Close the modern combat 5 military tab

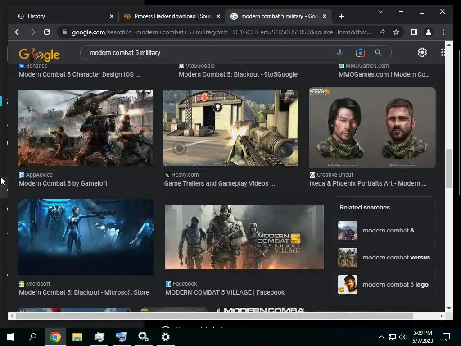(324, 16)
